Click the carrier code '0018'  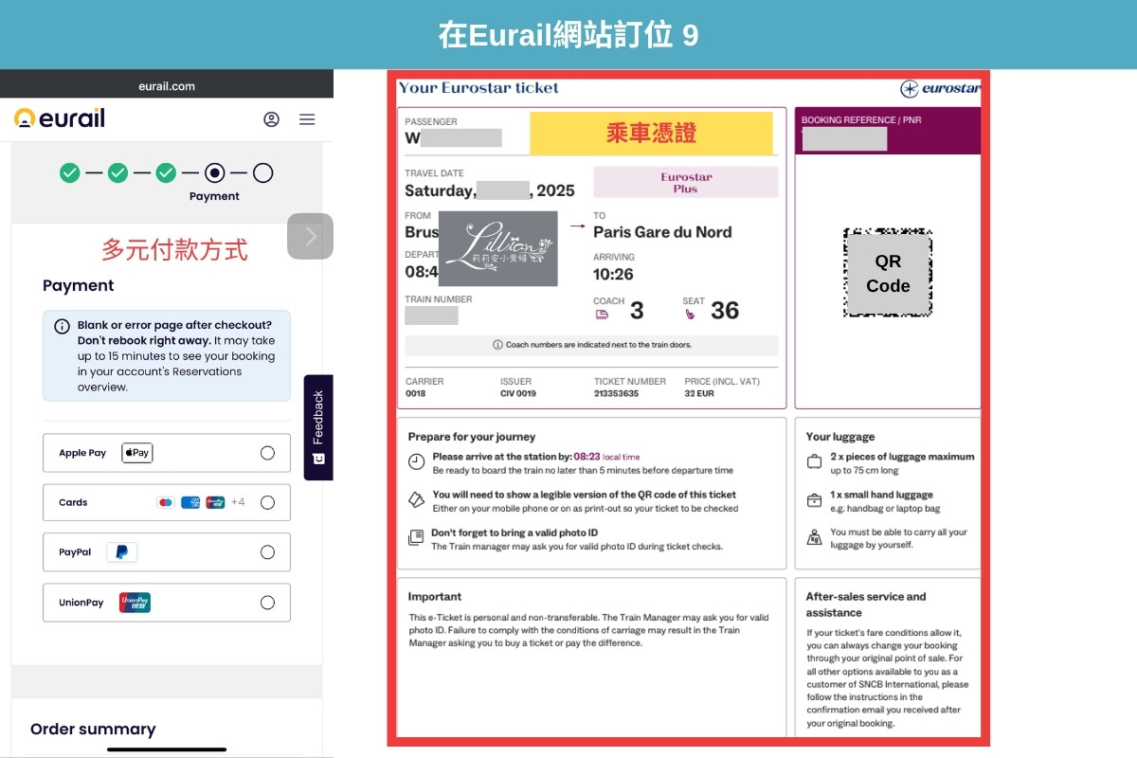click(415, 393)
